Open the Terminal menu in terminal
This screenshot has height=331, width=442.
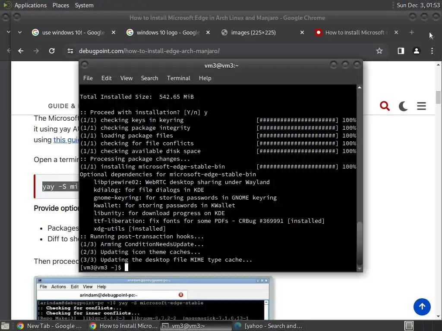coord(178,78)
